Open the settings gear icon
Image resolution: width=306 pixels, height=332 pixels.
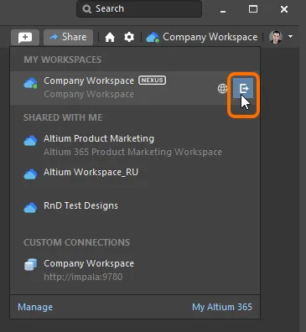pyautogui.click(x=129, y=37)
